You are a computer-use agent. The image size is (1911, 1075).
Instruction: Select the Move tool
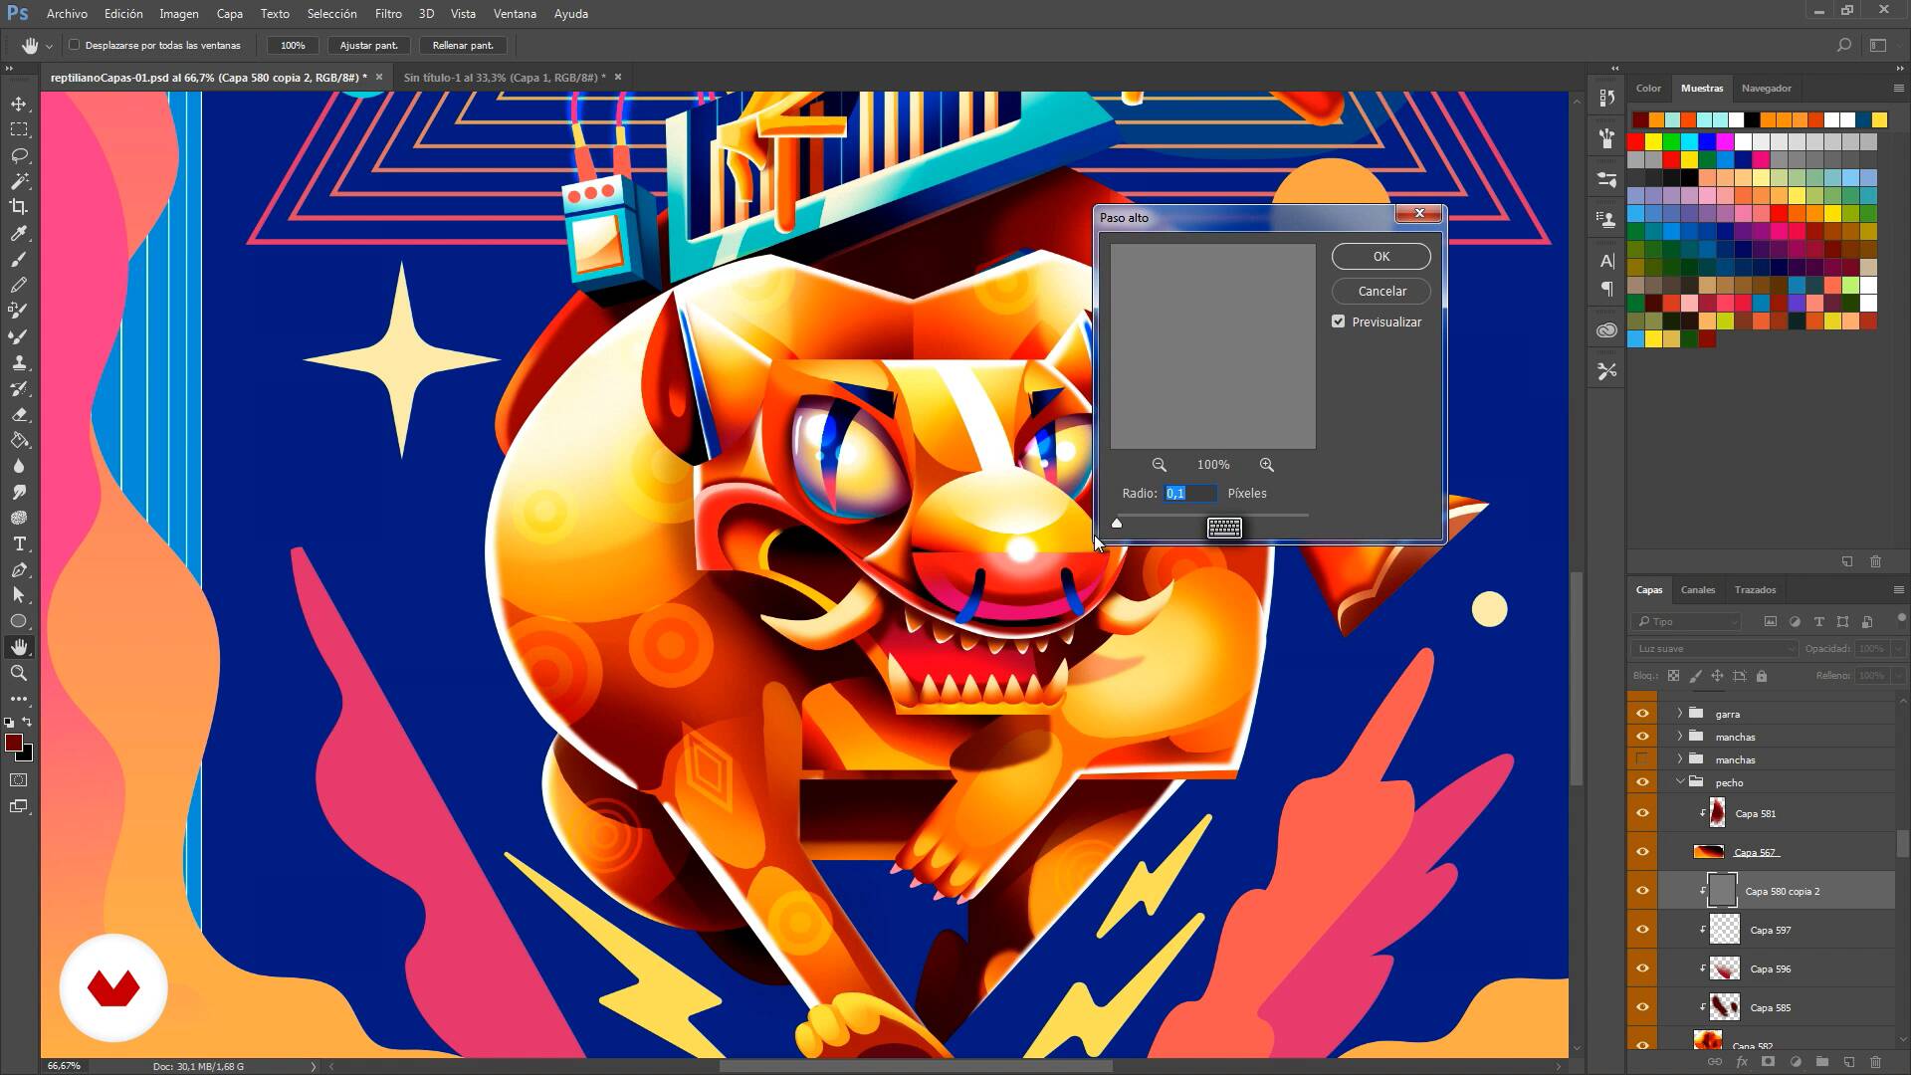click(x=19, y=104)
